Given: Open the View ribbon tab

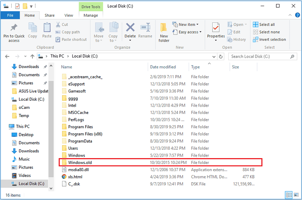Looking at the screenshot, I should click(x=69, y=15).
